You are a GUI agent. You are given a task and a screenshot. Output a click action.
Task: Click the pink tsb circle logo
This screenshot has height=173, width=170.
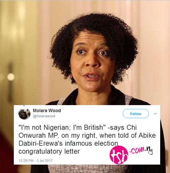(119, 155)
